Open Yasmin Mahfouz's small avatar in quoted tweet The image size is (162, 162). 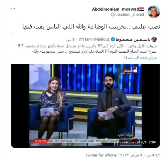[x=154, y=39]
